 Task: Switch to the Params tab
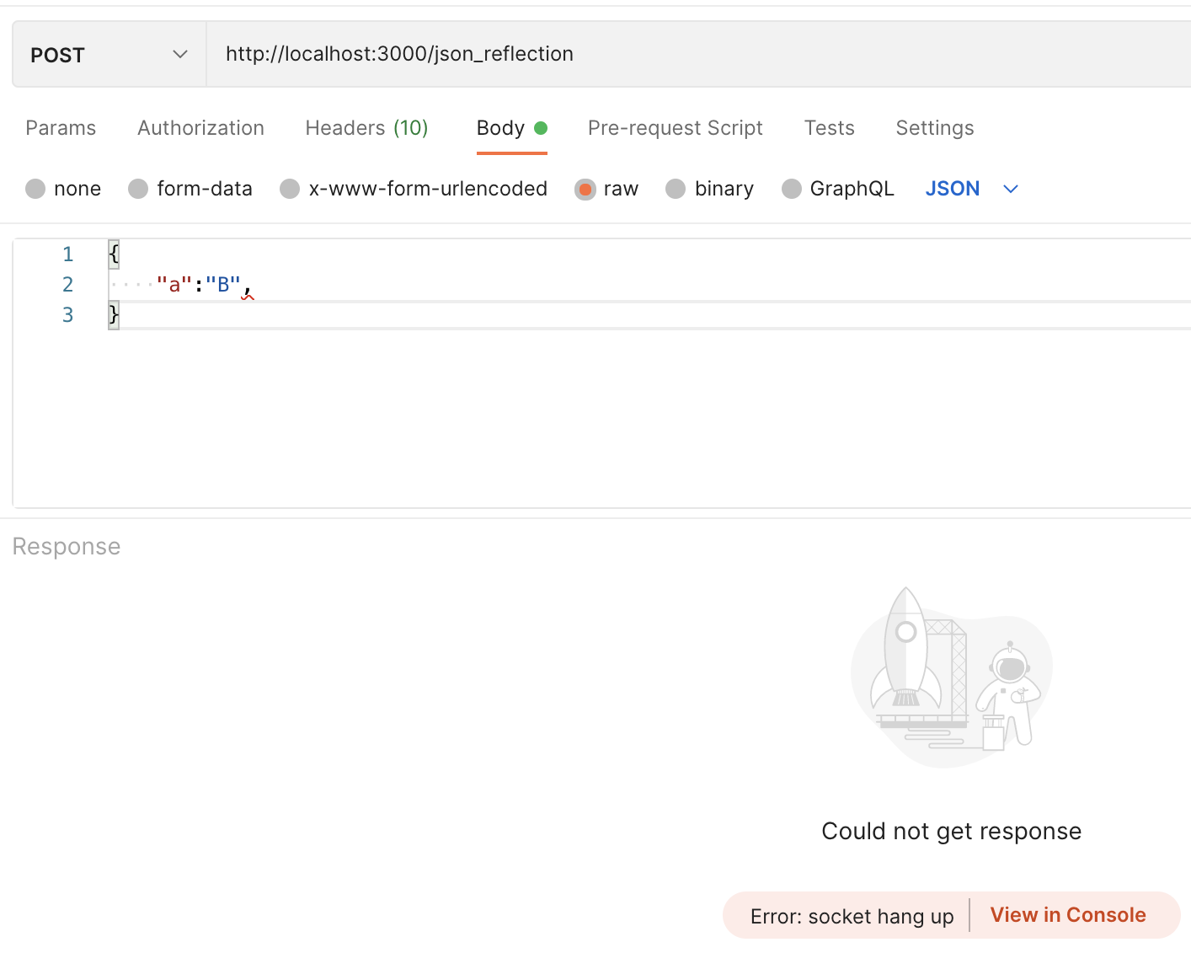pos(60,128)
